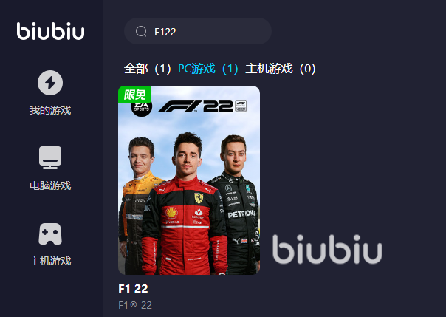
Task: Click the magnifier search icon
Action: [141, 31]
